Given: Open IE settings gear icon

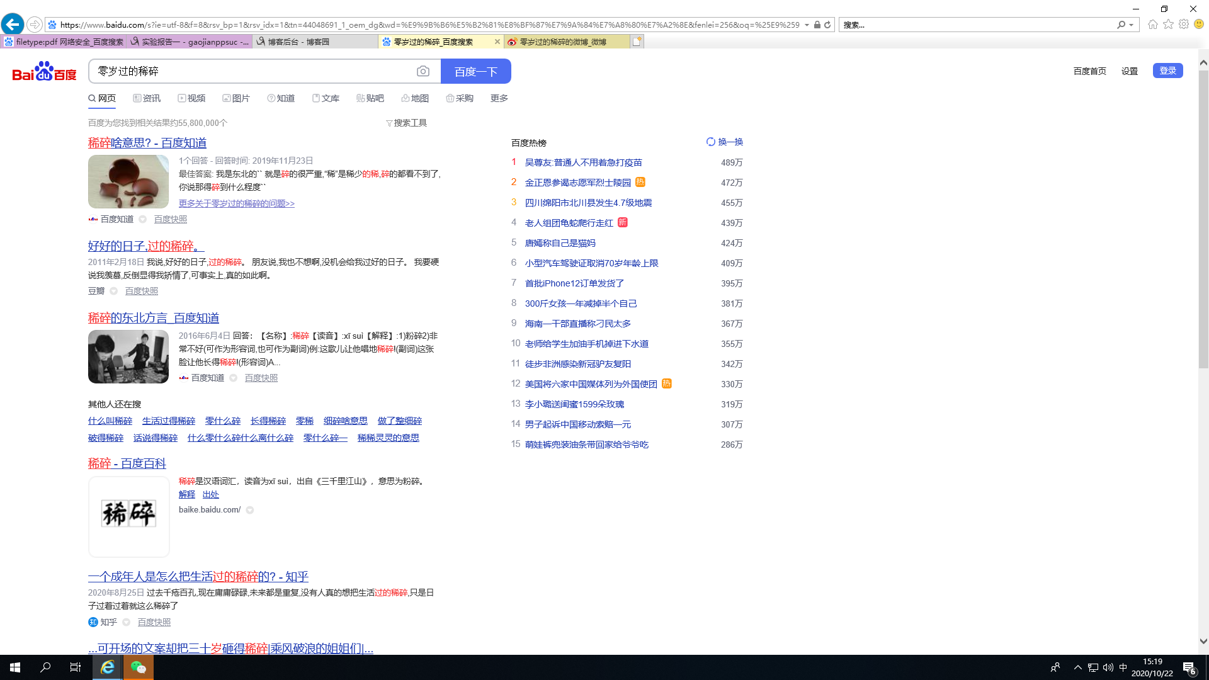Looking at the screenshot, I should (x=1184, y=25).
